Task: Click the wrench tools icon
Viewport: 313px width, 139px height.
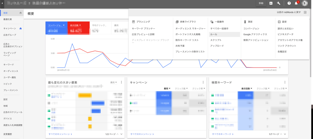Action: coord(279,3)
